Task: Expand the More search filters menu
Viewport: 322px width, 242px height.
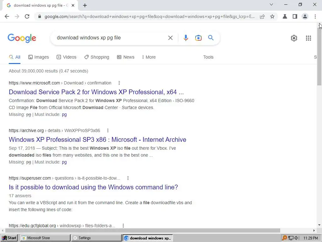Action: (x=149, y=57)
